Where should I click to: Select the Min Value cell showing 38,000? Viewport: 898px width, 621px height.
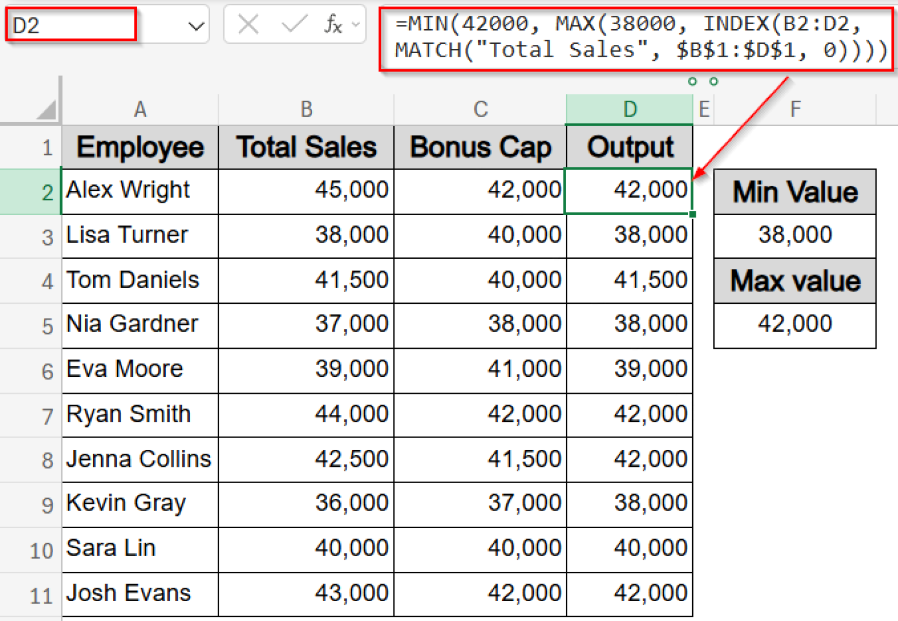(795, 235)
